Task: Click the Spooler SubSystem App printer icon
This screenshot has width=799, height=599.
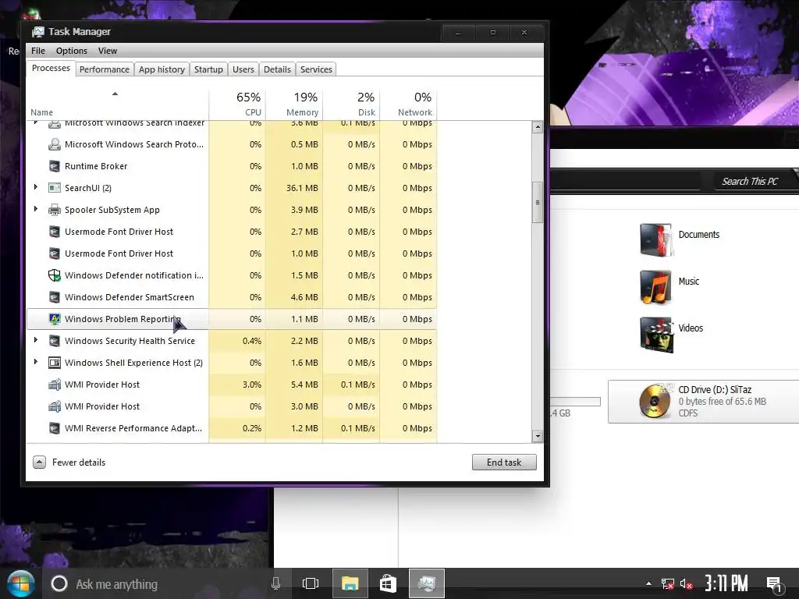Action: [x=55, y=210]
